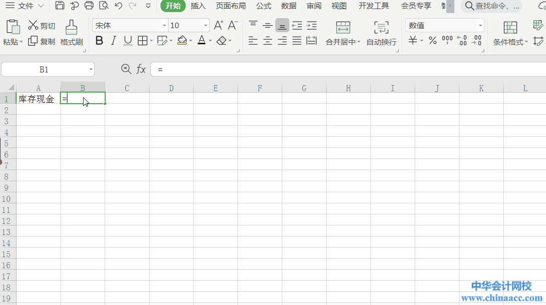
Task: Click the borders icon
Action: [142, 41]
